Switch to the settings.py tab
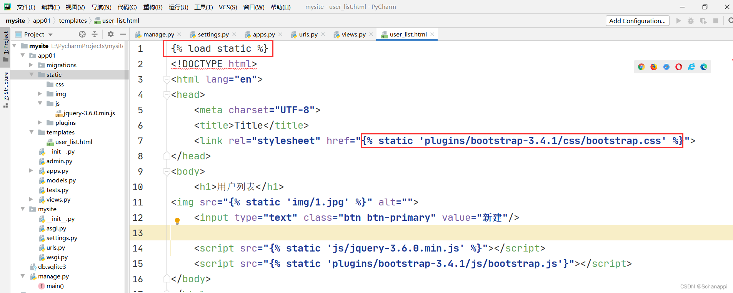This screenshot has height=293, width=733. [213, 34]
